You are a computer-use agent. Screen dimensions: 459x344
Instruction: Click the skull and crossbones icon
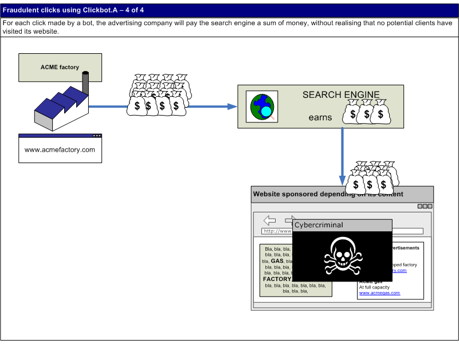click(x=343, y=256)
